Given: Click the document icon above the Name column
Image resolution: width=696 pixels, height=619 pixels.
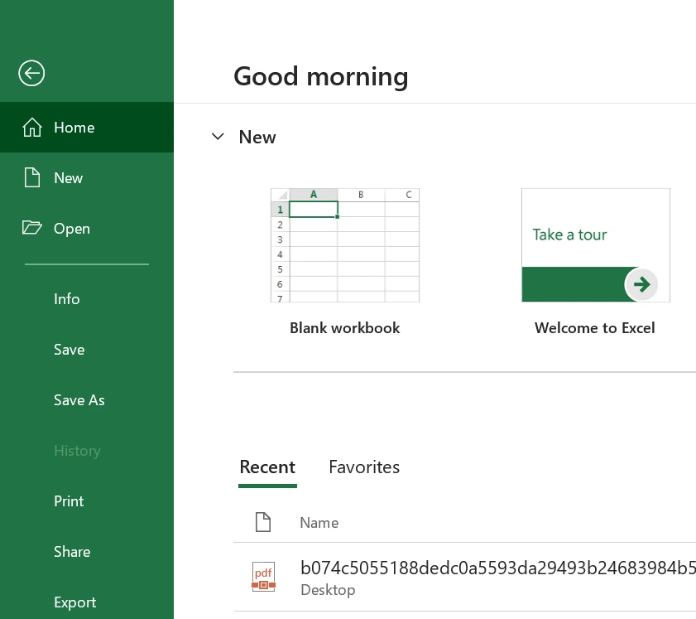Looking at the screenshot, I should [x=263, y=522].
